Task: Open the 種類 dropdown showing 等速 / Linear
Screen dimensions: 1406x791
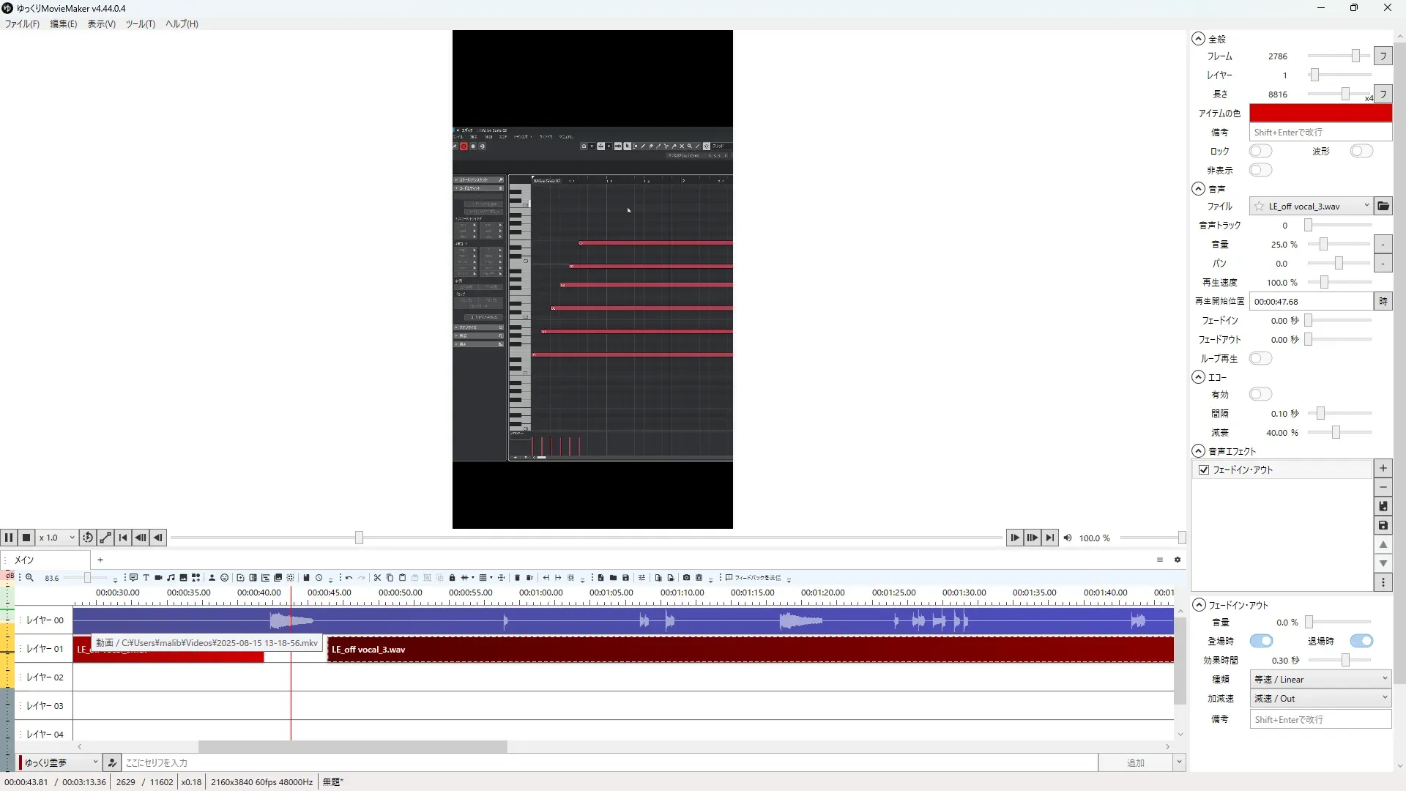Action: 1320,680
